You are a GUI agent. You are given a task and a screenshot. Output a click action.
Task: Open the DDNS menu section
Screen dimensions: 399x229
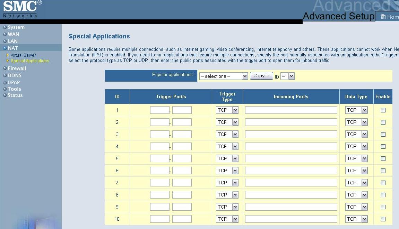click(x=15, y=75)
